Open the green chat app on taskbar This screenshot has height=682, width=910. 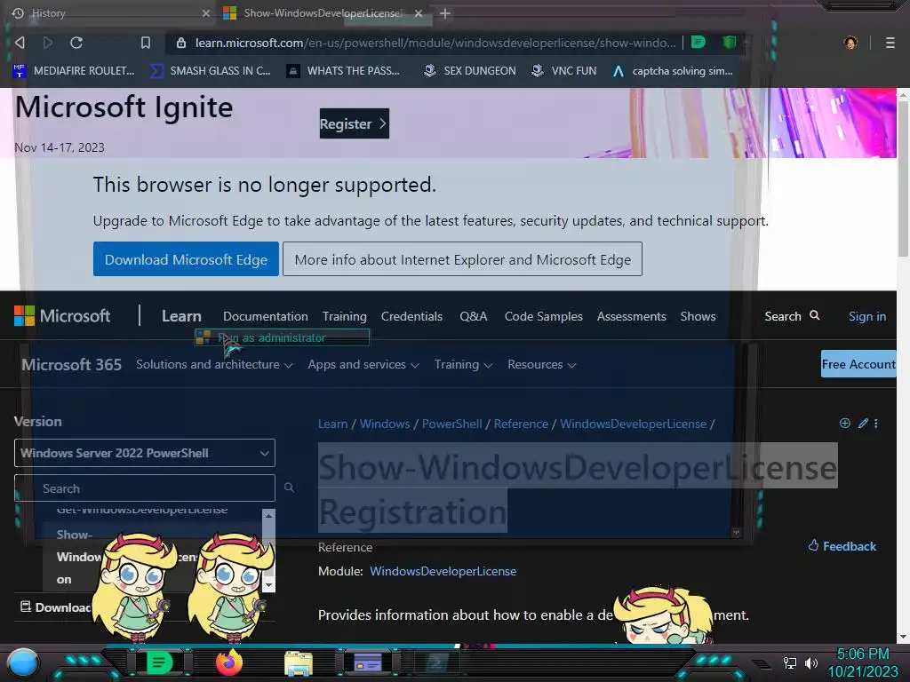pyautogui.click(x=159, y=662)
